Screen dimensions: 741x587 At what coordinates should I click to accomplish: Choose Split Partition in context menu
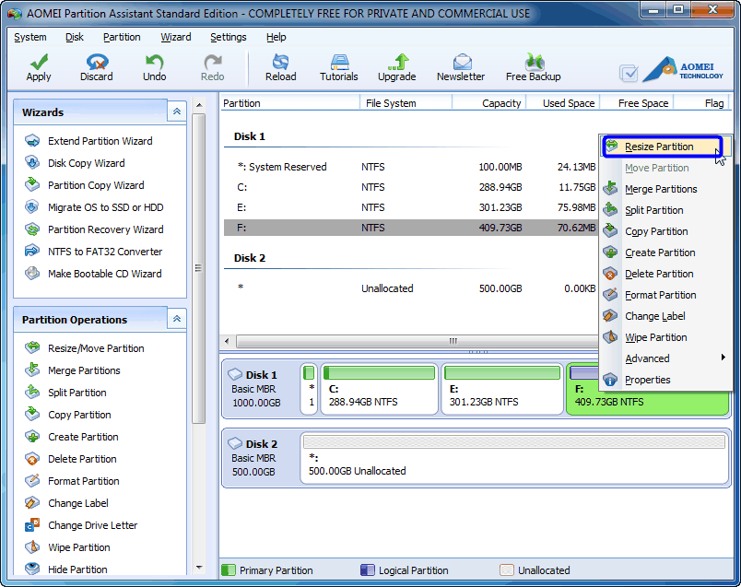coord(665,210)
